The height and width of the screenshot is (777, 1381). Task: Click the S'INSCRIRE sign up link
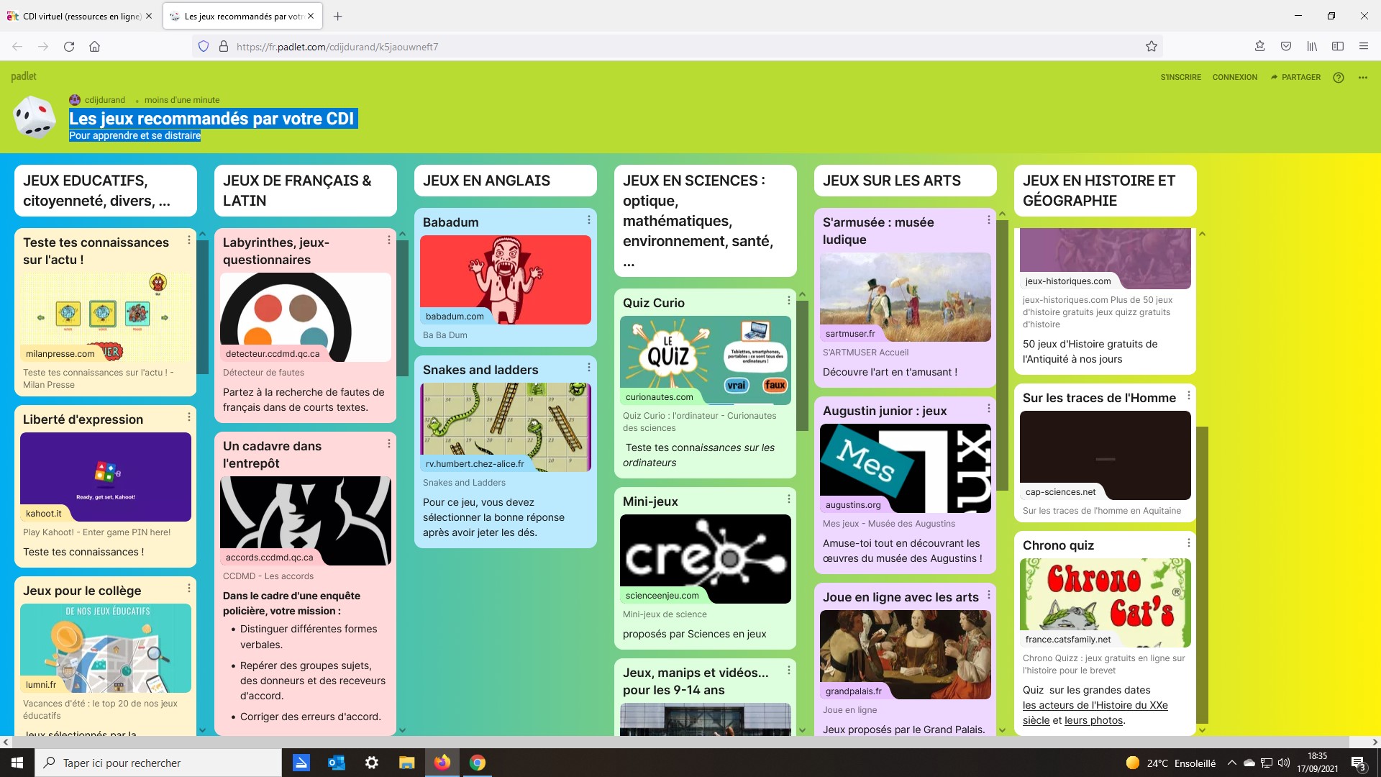pos(1180,78)
